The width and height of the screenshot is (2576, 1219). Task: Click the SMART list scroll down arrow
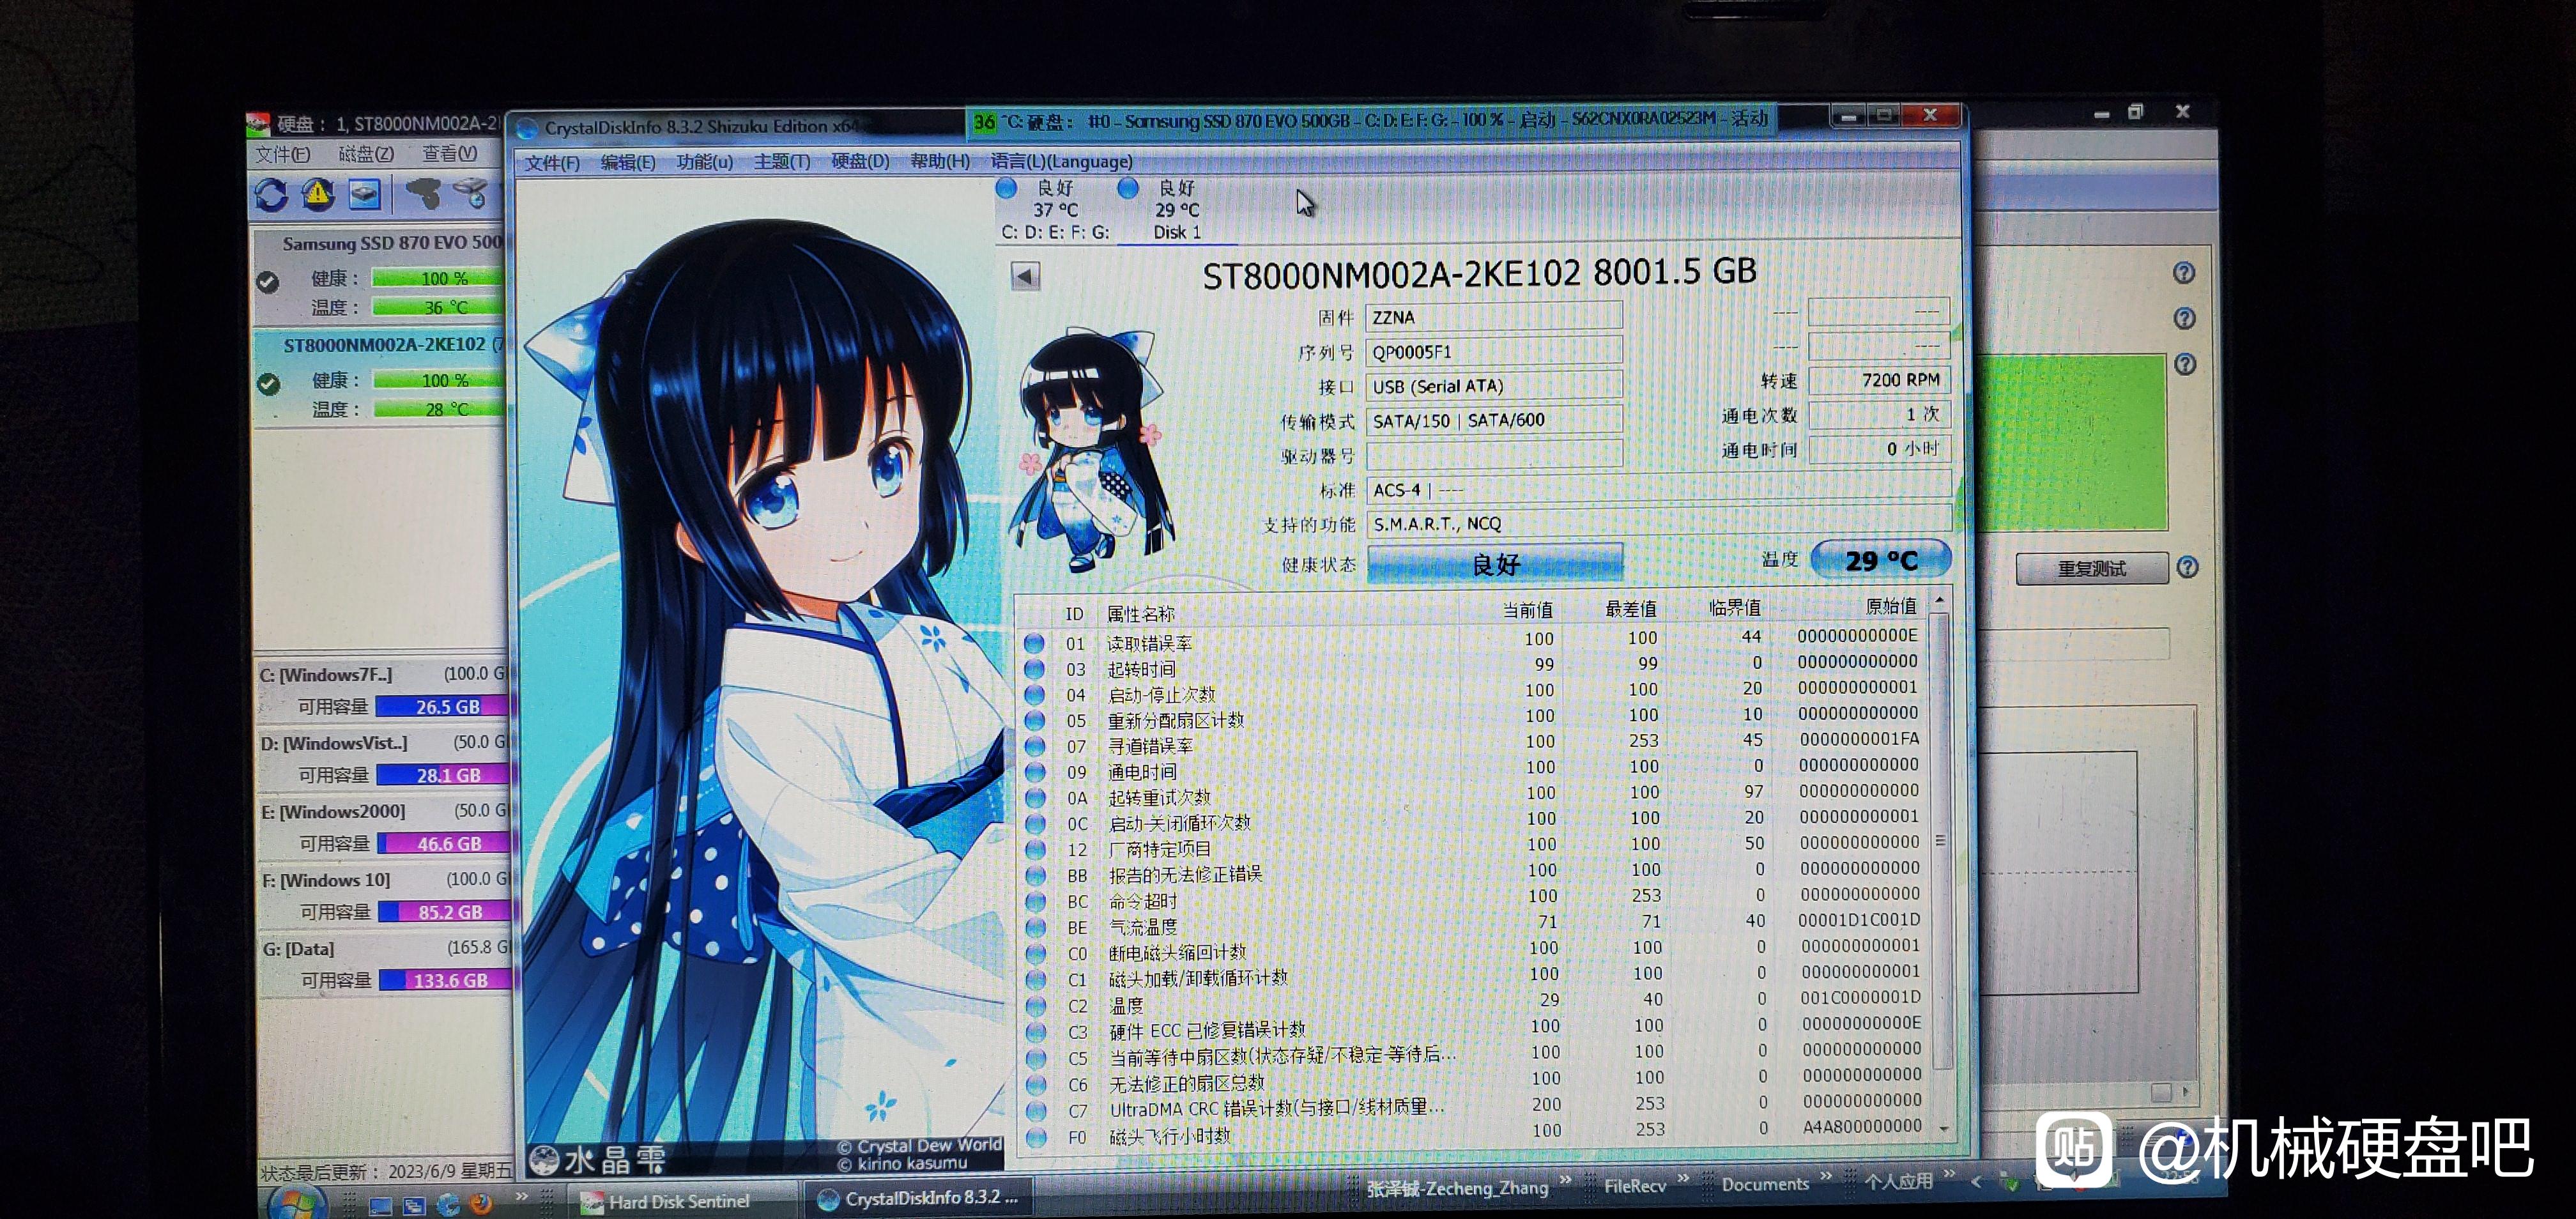[1944, 1128]
